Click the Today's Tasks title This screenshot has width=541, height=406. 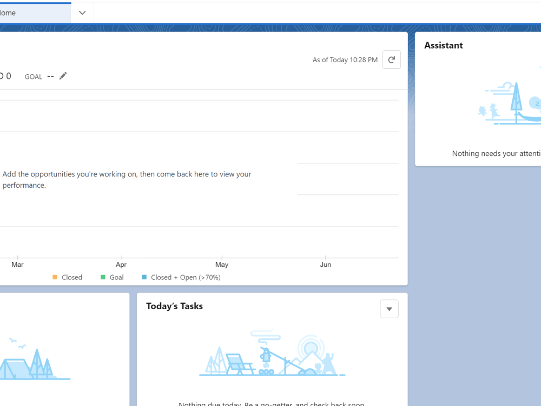[x=175, y=306]
